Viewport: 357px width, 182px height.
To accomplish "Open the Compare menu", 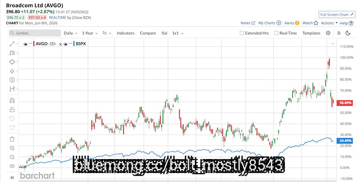I will pyautogui.click(x=148, y=33).
